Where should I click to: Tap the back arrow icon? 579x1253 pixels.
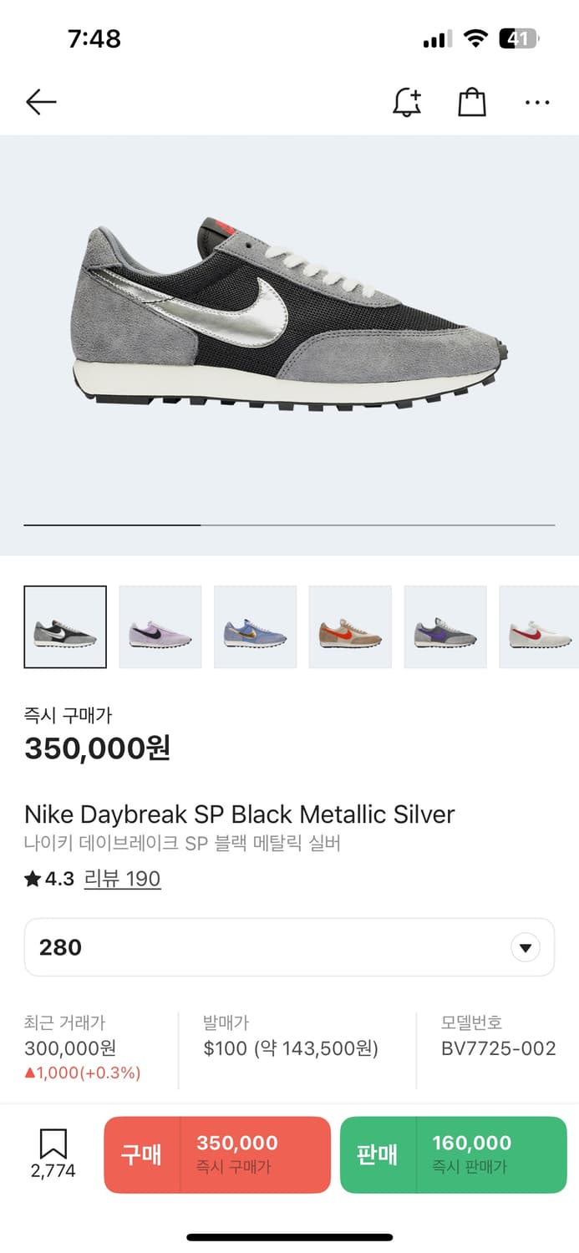point(41,103)
